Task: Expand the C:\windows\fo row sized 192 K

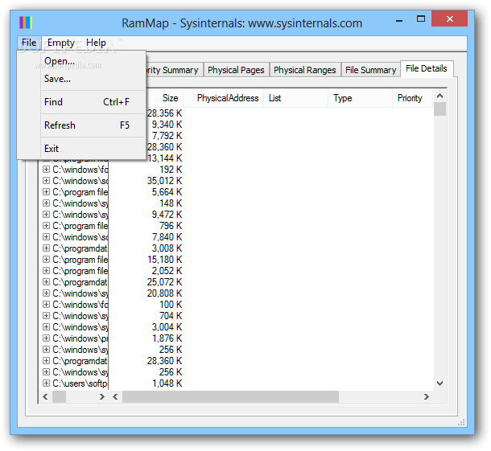Action: pos(46,170)
